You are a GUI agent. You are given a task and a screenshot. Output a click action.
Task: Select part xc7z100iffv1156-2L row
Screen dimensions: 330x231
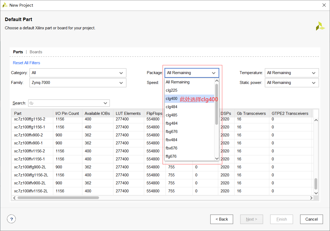coord(162,191)
